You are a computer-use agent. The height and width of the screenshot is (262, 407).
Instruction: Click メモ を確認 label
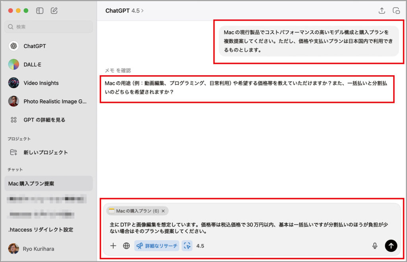(118, 70)
